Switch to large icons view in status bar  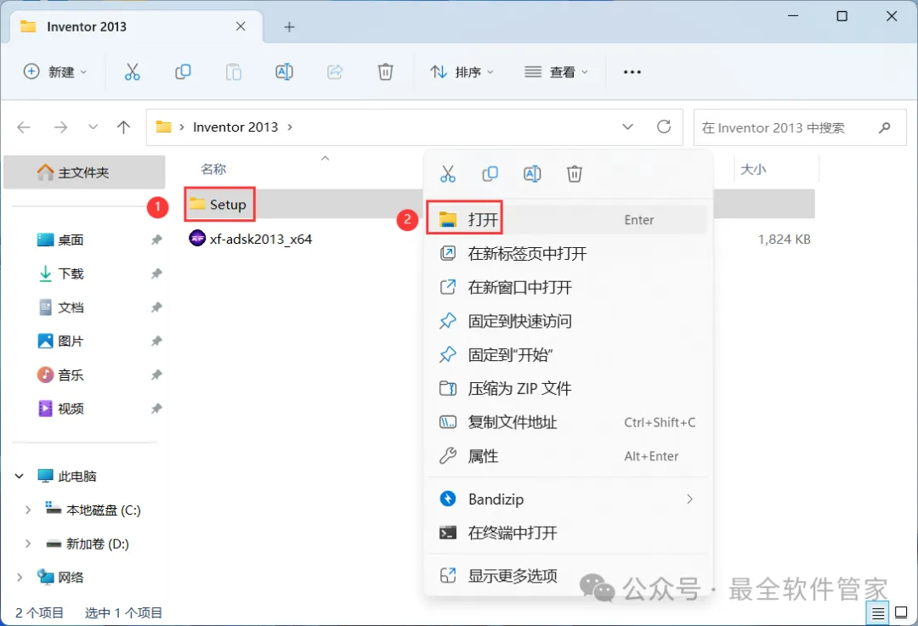[902, 613]
